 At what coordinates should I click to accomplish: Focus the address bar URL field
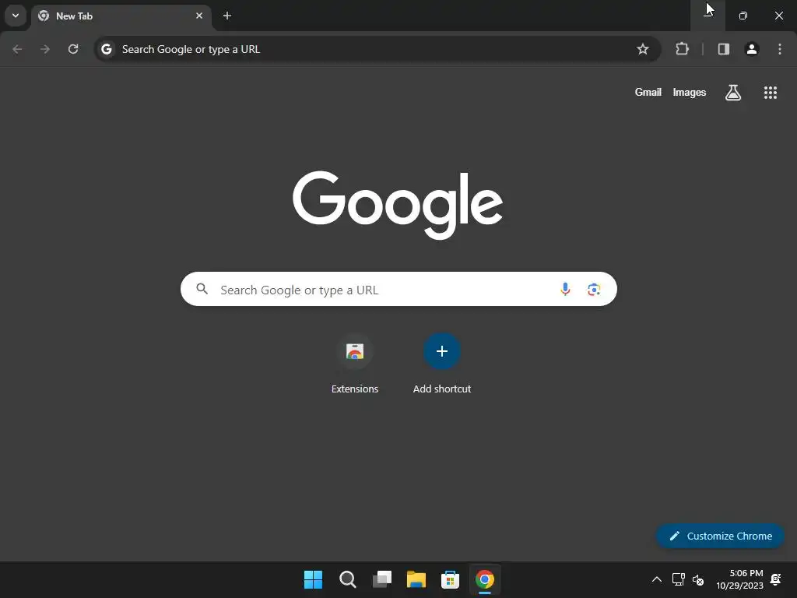(x=377, y=49)
